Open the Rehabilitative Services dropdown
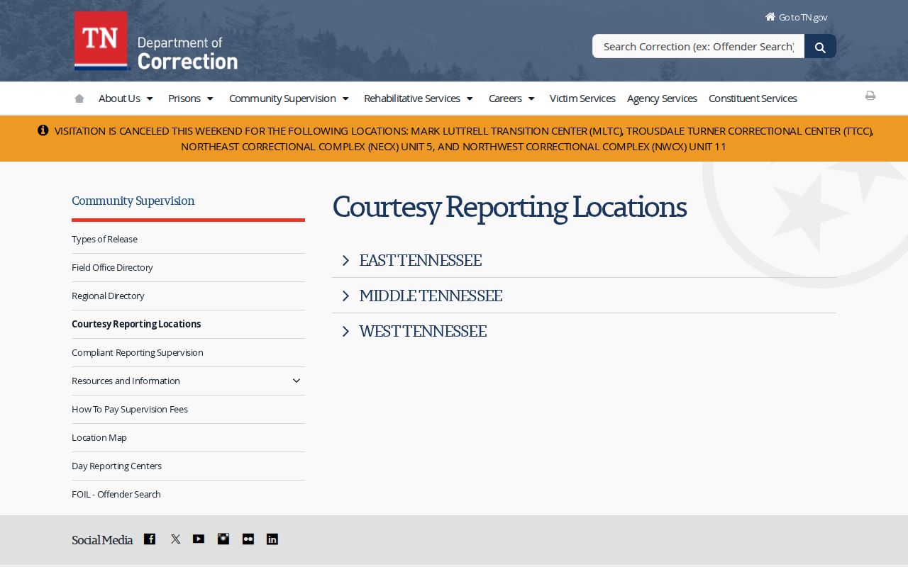Image resolution: width=908 pixels, height=567 pixels. 419,99
